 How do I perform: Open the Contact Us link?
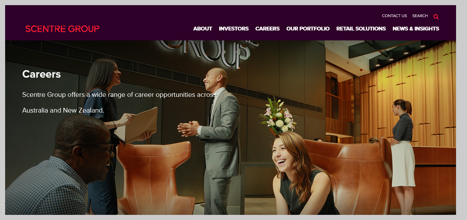click(x=394, y=16)
